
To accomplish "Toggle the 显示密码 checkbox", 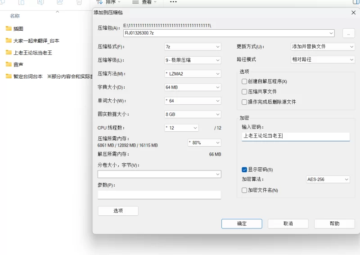I will (244, 170).
